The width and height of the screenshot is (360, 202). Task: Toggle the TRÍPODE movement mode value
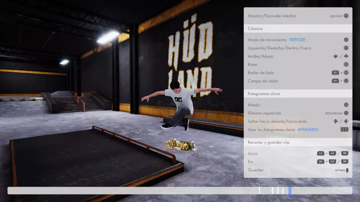click(297, 40)
